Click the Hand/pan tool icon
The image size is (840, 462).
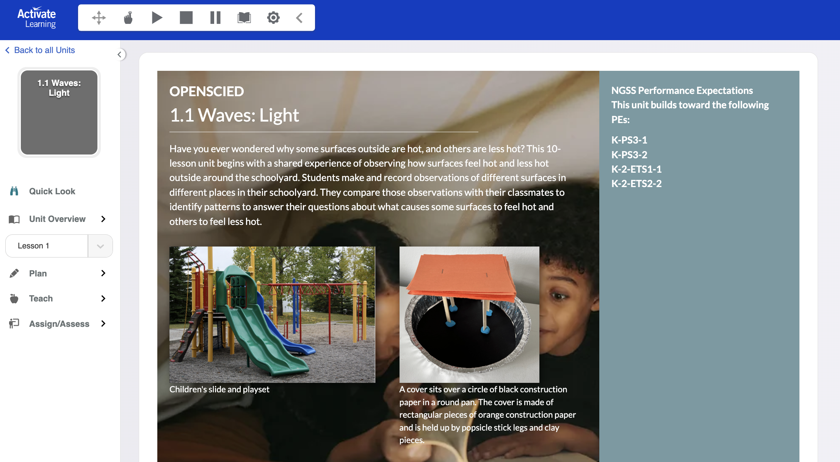pos(128,17)
